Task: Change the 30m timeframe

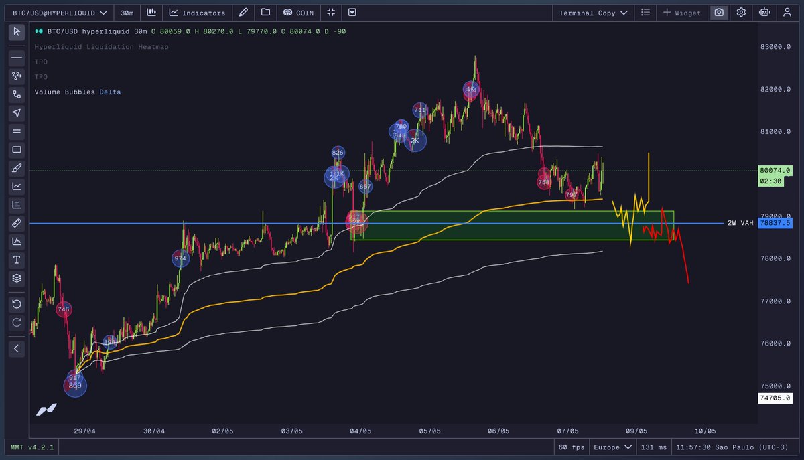Action: (x=126, y=13)
